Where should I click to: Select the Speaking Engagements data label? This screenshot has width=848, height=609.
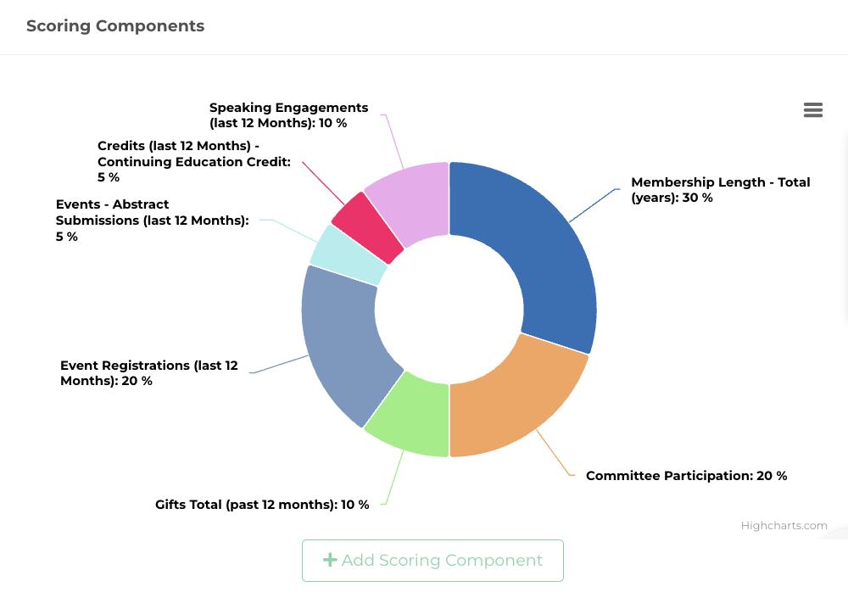pos(288,115)
